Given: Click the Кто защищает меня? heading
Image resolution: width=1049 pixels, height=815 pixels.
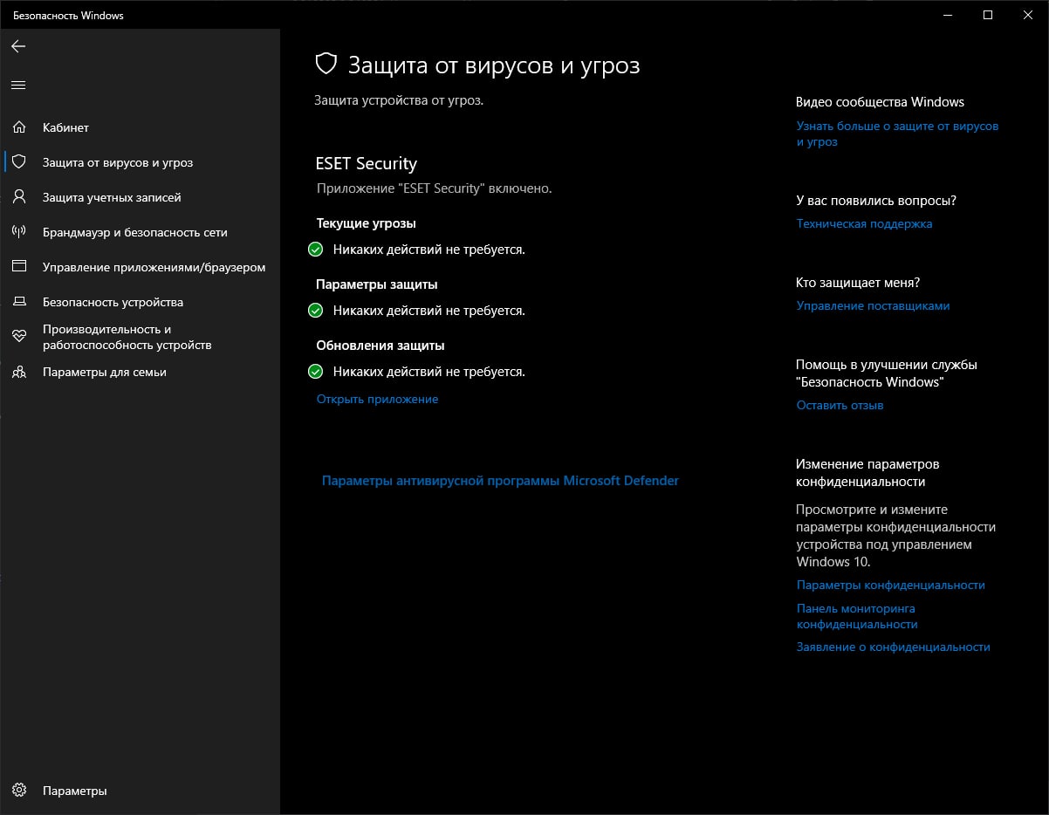Looking at the screenshot, I should [858, 283].
